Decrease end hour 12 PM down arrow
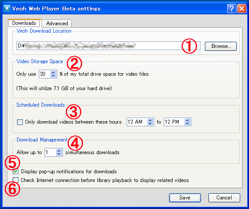 (187, 124)
